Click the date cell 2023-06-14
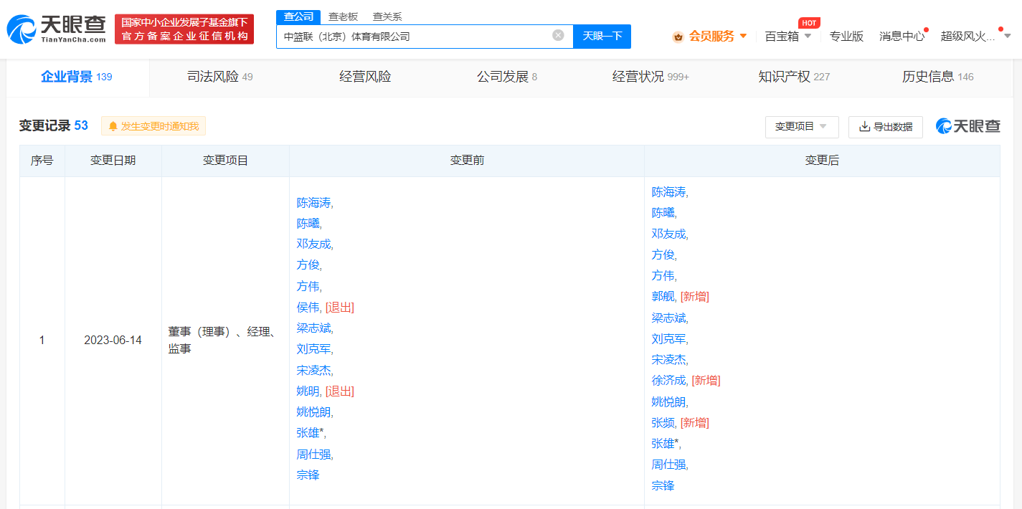The image size is (1022, 509). click(x=113, y=340)
